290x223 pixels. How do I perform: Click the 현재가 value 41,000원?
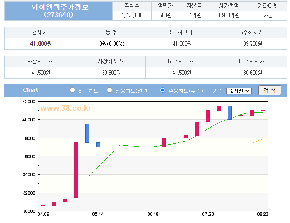point(41,43)
